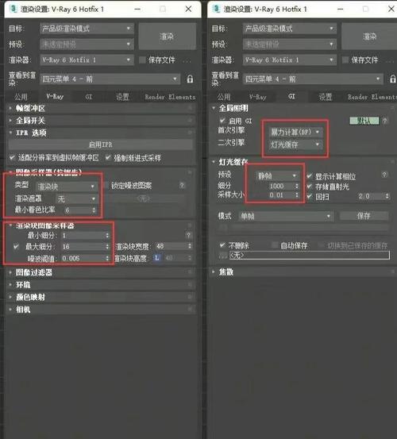Viewport: 397px width, 439px height.
Task: Click help icon beside 默认 in right window
Action: click(385, 121)
